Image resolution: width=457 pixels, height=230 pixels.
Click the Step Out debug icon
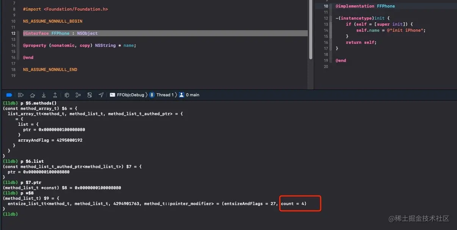tap(55, 95)
